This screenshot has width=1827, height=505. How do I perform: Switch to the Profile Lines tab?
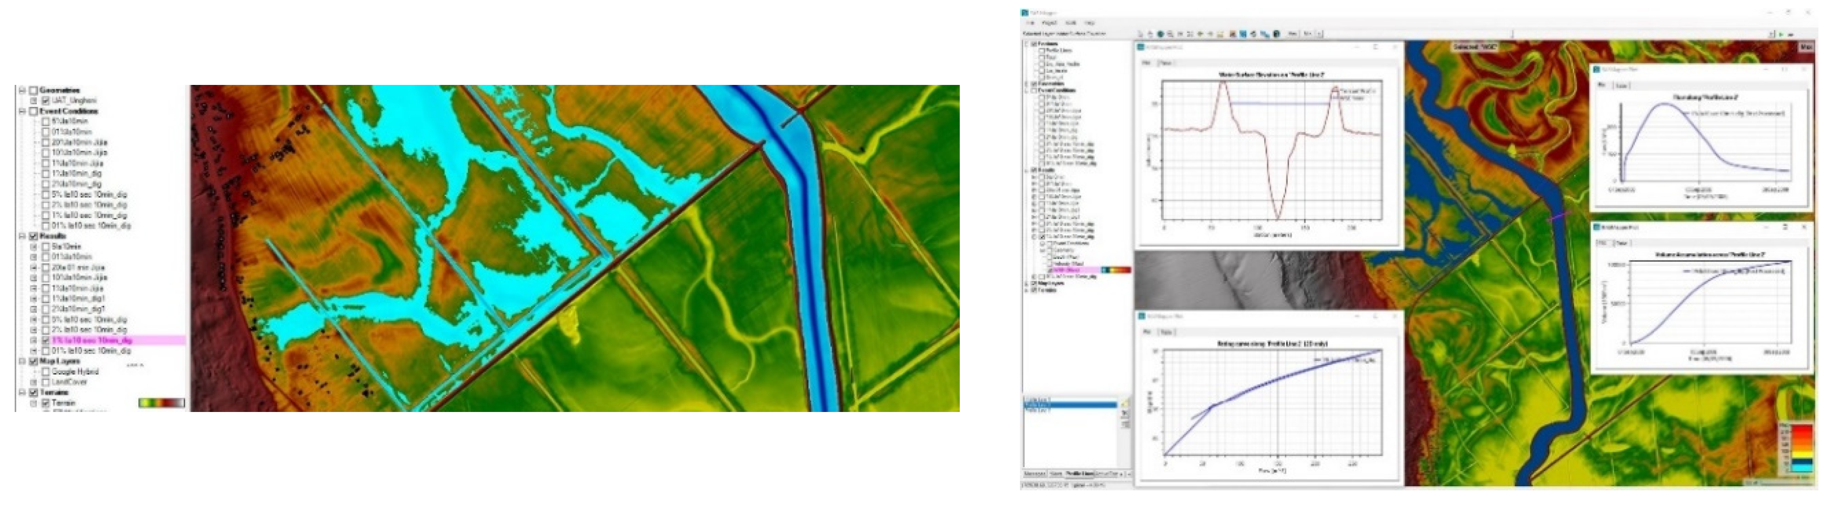point(1079,474)
